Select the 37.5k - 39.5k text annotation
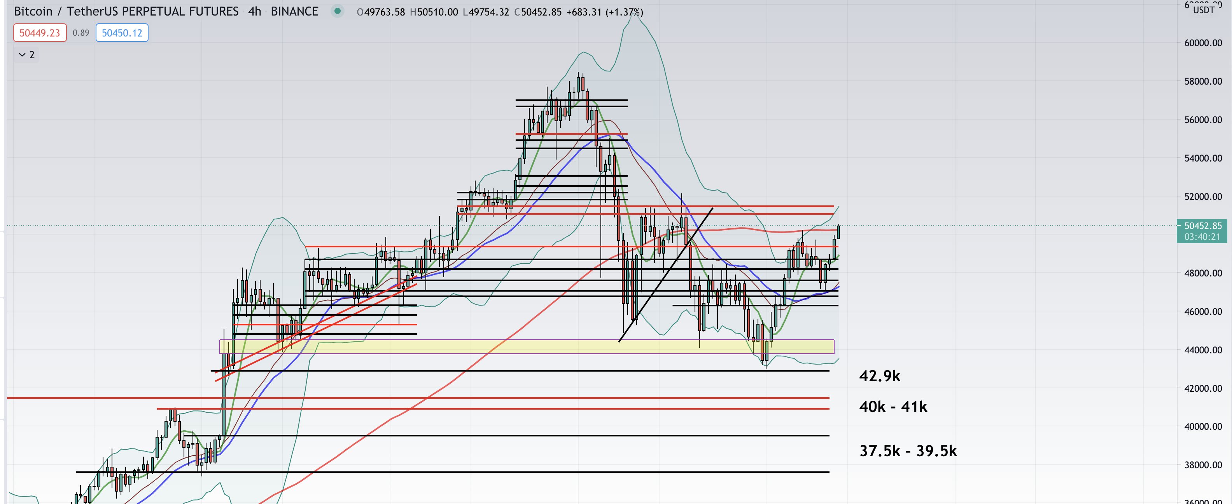 (x=908, y=450)
